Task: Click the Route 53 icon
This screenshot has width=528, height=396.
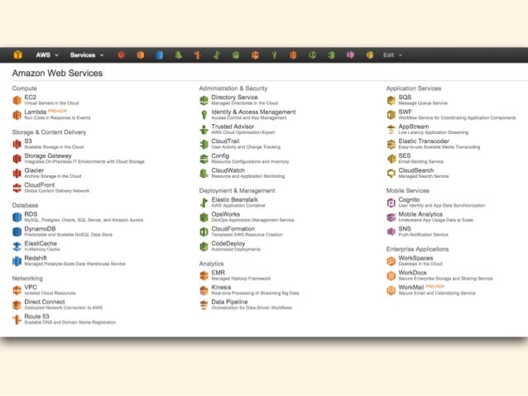Action: (x=17, y=319)
